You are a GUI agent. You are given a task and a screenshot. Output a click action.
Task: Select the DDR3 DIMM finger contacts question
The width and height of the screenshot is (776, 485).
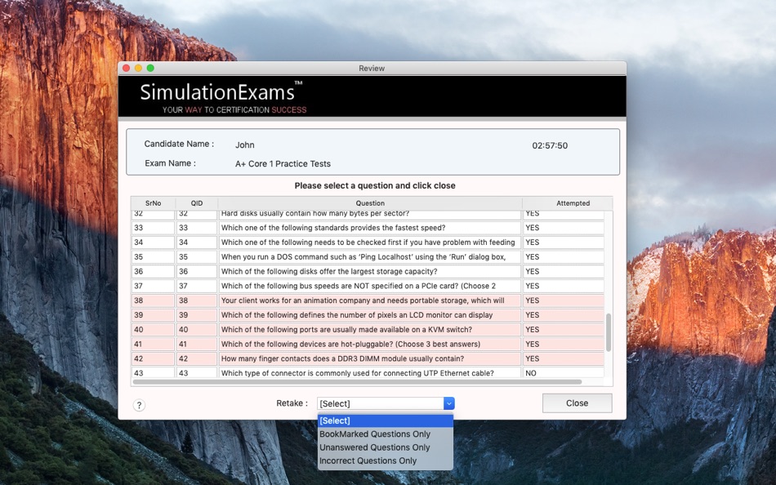click(x=370, y=358)
